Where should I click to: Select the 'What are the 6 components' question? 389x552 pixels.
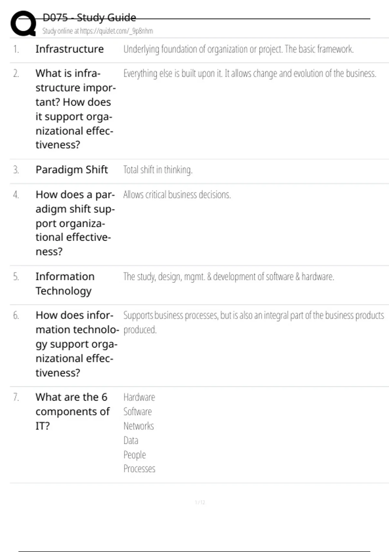tap(72, 411)
